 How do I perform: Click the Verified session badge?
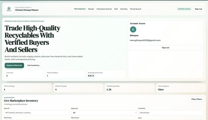pyautogui.click(x=184, y=9)
